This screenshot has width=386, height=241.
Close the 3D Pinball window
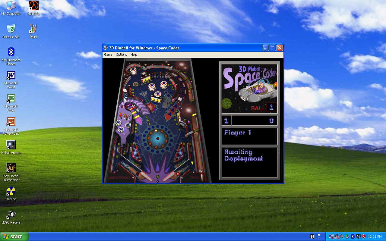coord(280,48)
